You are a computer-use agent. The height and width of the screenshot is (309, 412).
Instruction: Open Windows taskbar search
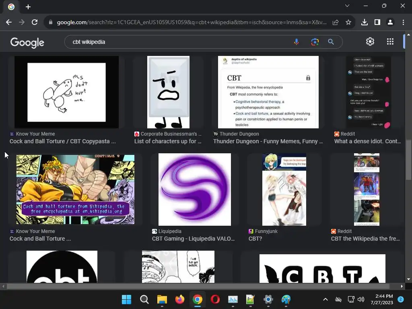pyautogui.click(x=144, y=299)
